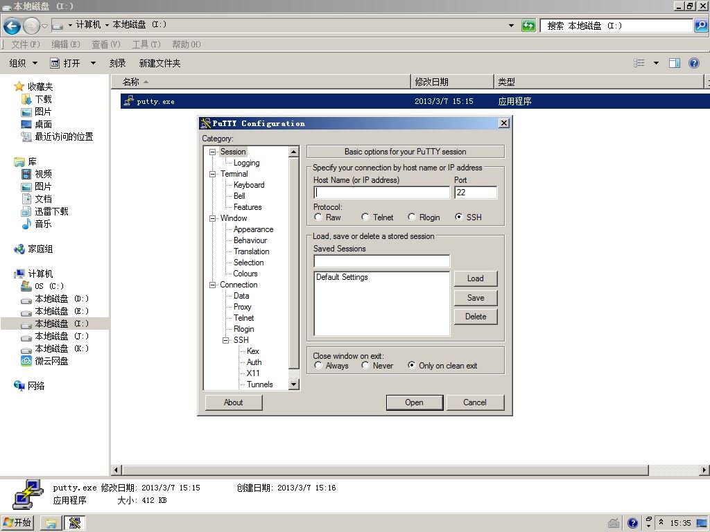Click Explorer folder taskbar button
710x532 pixels.
[51, 523]
